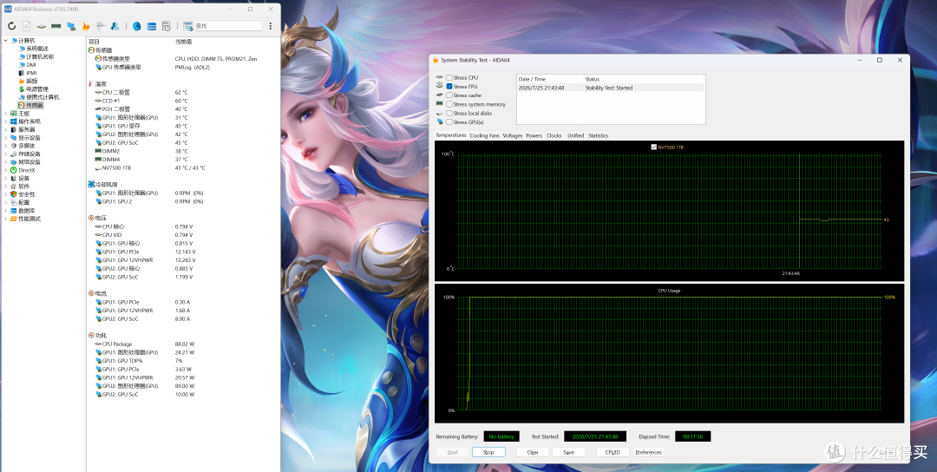Expand the 服务器 tree node

point(6,129)
